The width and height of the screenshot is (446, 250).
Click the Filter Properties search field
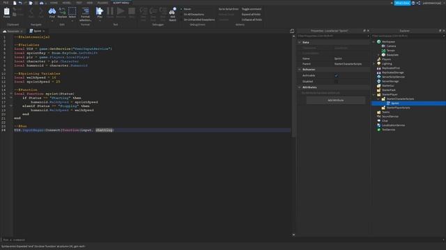(x=333, y=36)
